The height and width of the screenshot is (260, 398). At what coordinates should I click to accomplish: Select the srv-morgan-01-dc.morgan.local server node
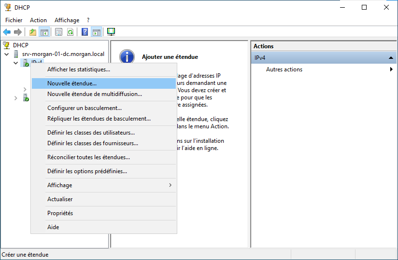click(x=63, y=54)
